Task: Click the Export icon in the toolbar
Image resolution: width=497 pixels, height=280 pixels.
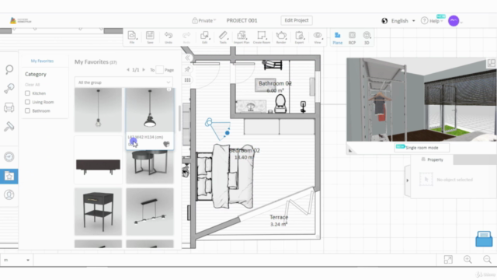Action: pyautogui.click(x=299, y=37)
